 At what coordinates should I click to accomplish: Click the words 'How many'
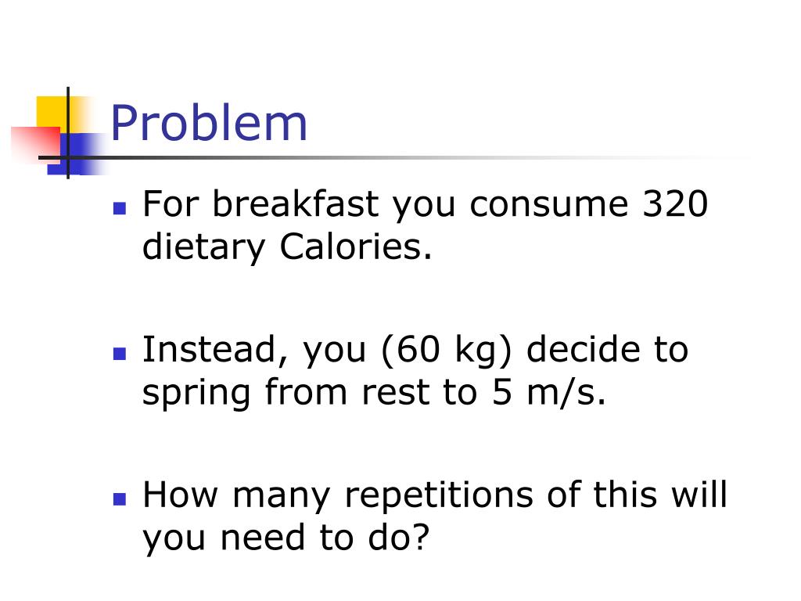236,496
